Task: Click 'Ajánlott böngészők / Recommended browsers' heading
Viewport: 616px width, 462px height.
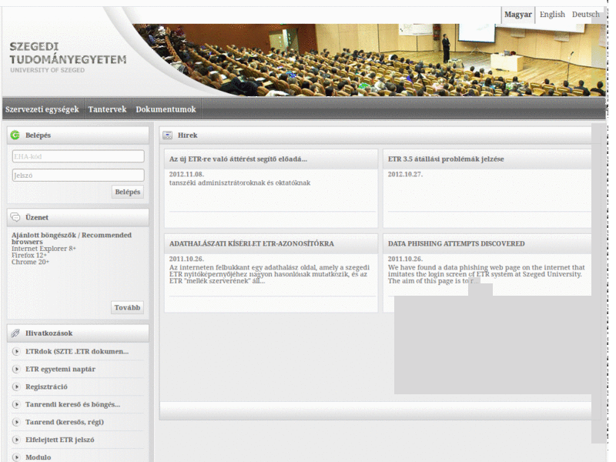Action: click(72, 238)
